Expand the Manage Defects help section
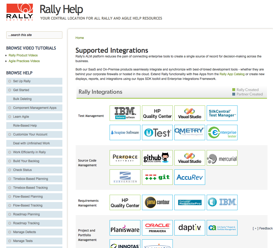The width and height of the screenshot is (273, 248). [x=10, y=232]
